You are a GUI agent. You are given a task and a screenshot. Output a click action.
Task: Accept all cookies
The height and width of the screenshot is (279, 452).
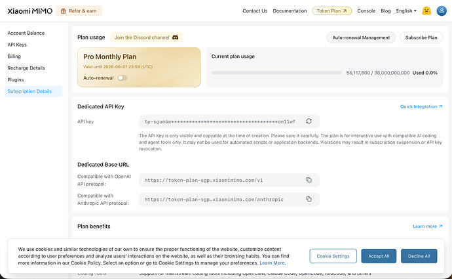tap(379, 256)
